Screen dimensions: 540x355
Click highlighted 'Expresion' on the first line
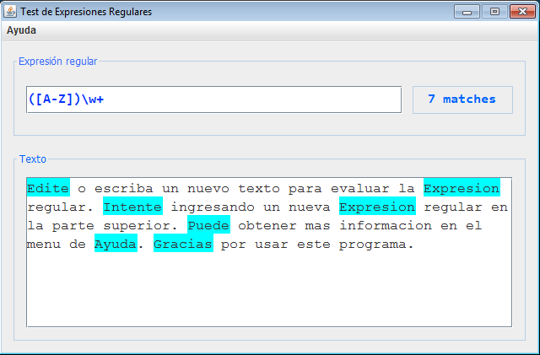click(x=462, y=188)
